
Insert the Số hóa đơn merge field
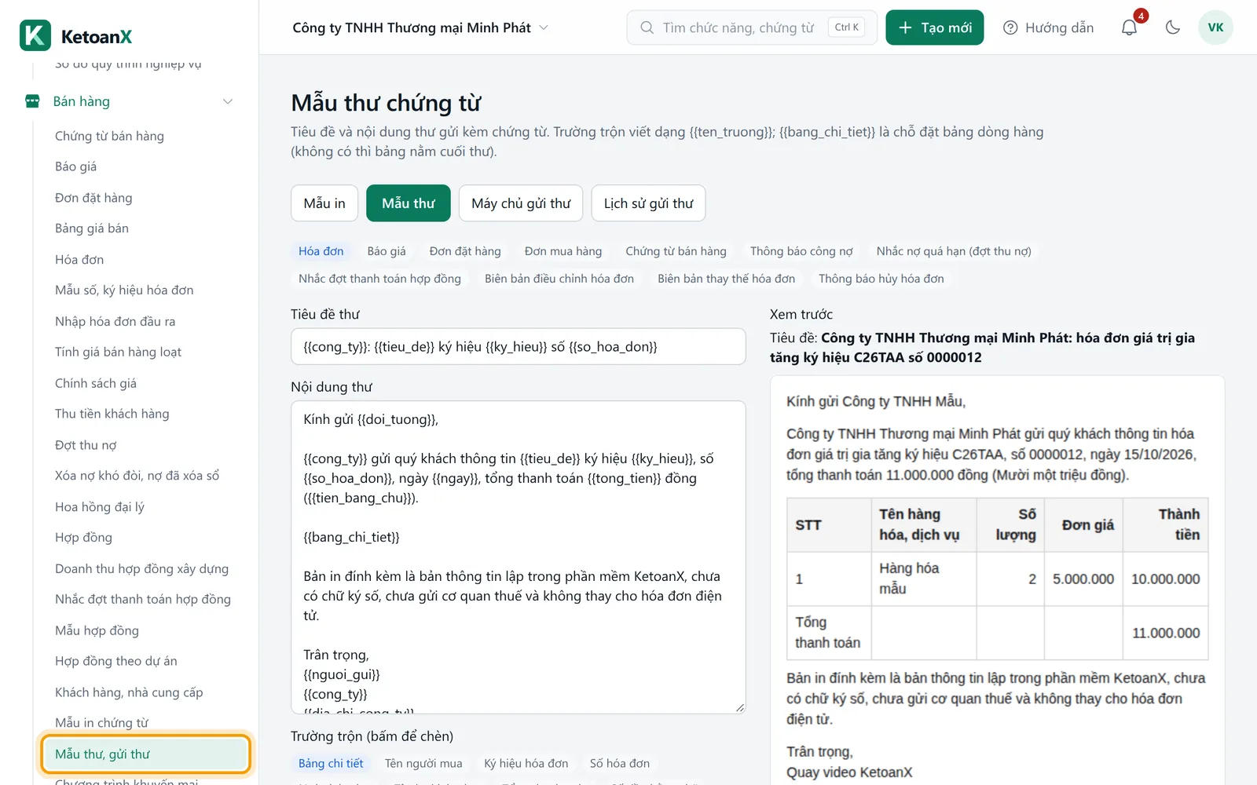pyautogui.click(x=620, y=764)
